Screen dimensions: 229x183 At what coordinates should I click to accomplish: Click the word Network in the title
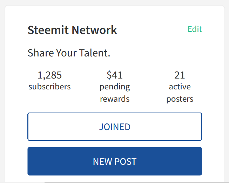tap(94, 30)
